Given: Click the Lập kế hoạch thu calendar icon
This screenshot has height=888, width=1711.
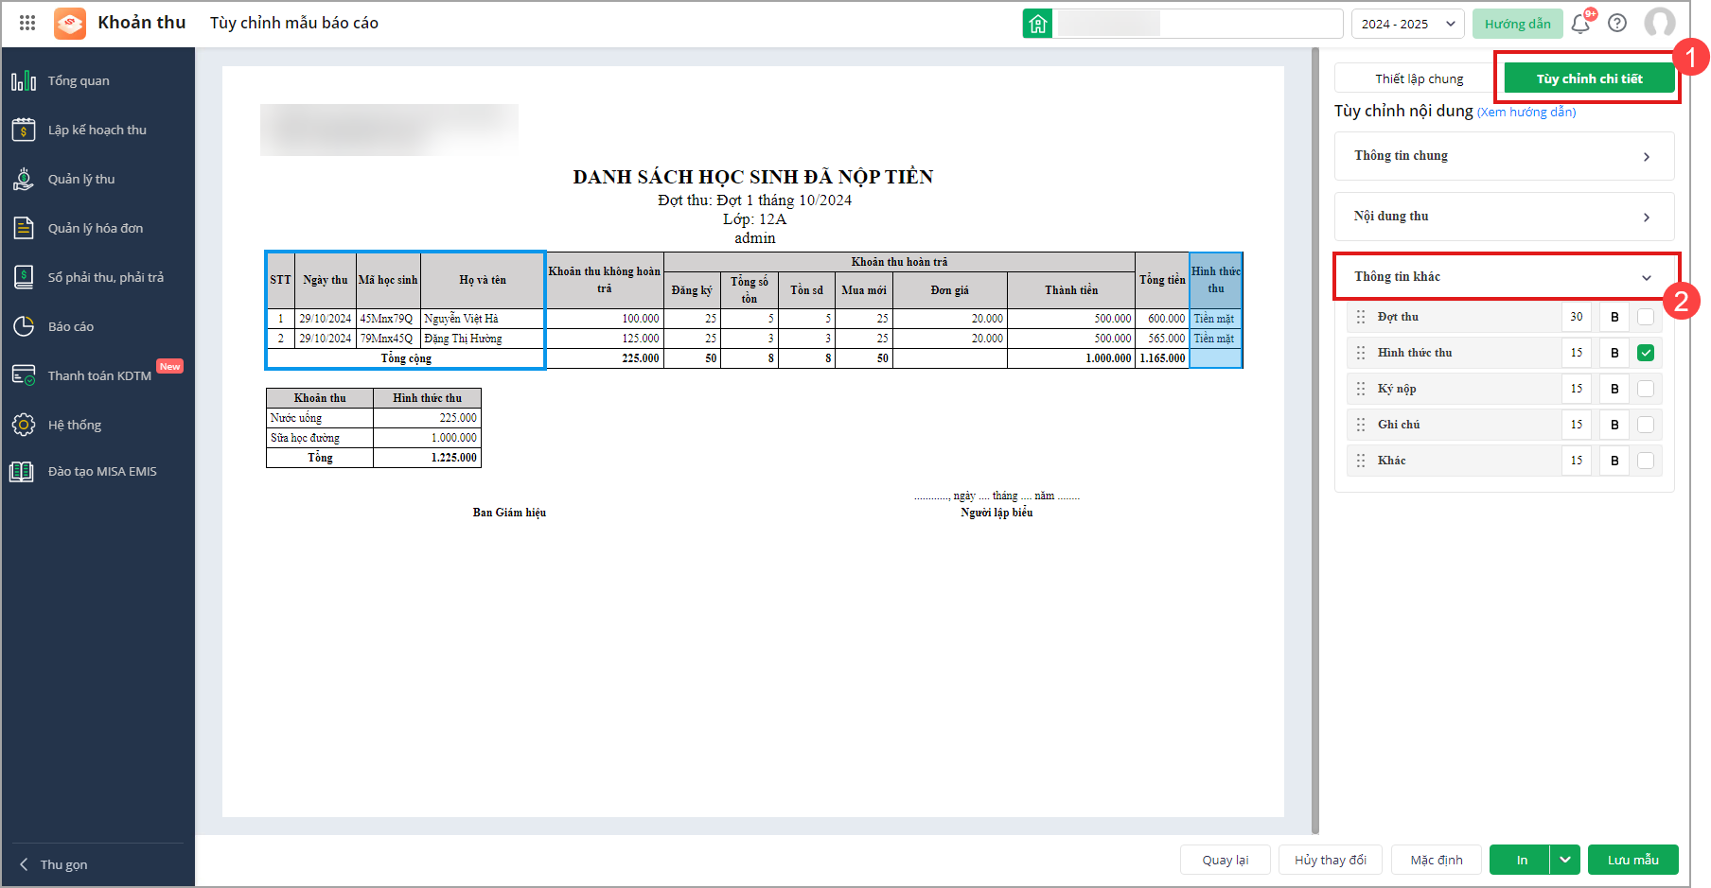Looking at the screenshot, I should click(x=24, y=130).
